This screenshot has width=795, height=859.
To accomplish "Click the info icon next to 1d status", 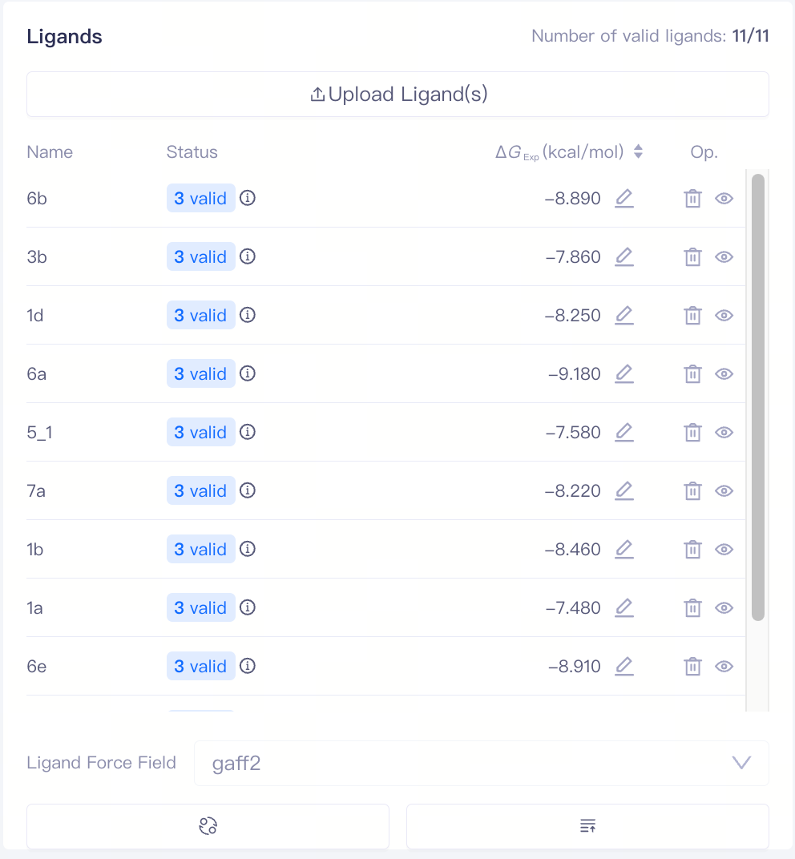I will [x=248, y=315].
